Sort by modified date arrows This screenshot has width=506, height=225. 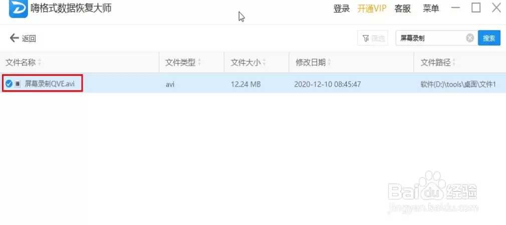(330, 62)
